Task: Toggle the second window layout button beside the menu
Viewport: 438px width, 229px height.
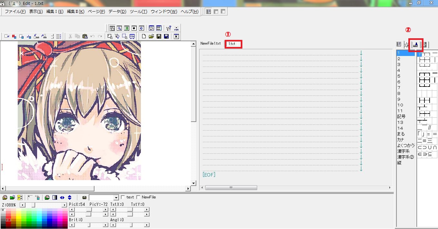Action: coord(216,12)
